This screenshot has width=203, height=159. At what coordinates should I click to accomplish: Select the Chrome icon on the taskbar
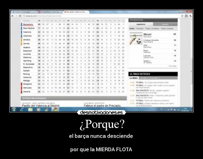[x=55, y=110]
